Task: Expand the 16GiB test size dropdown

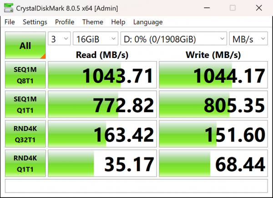Action: pyautogui.click(x=96, y=38)
